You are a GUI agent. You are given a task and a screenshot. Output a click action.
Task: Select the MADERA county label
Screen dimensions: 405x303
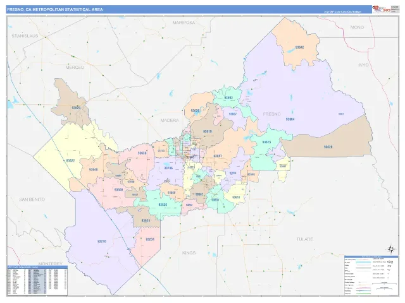(170, 121)
